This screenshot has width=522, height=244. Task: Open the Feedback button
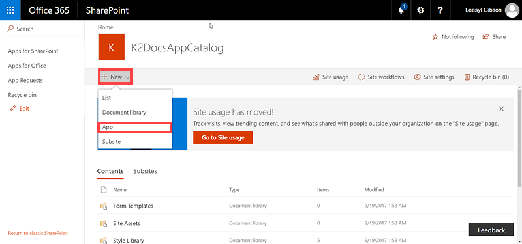pyautogui.click(x=491, y=230)
